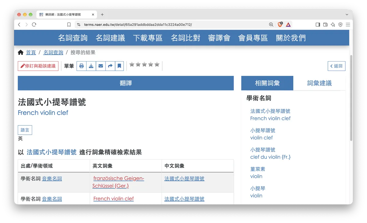Rate with the first star

132,64
